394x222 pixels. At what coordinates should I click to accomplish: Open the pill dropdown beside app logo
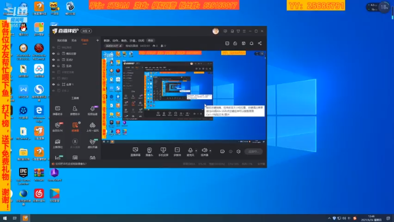86,31
